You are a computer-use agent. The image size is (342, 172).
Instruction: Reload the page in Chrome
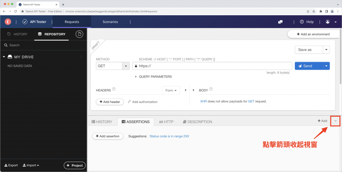pyautogui.click(x=15, y=11)
